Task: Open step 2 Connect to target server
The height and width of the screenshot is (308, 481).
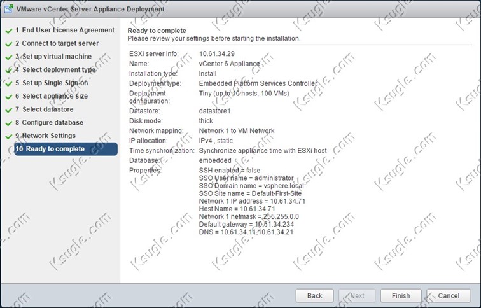Action: click(57, 43)
